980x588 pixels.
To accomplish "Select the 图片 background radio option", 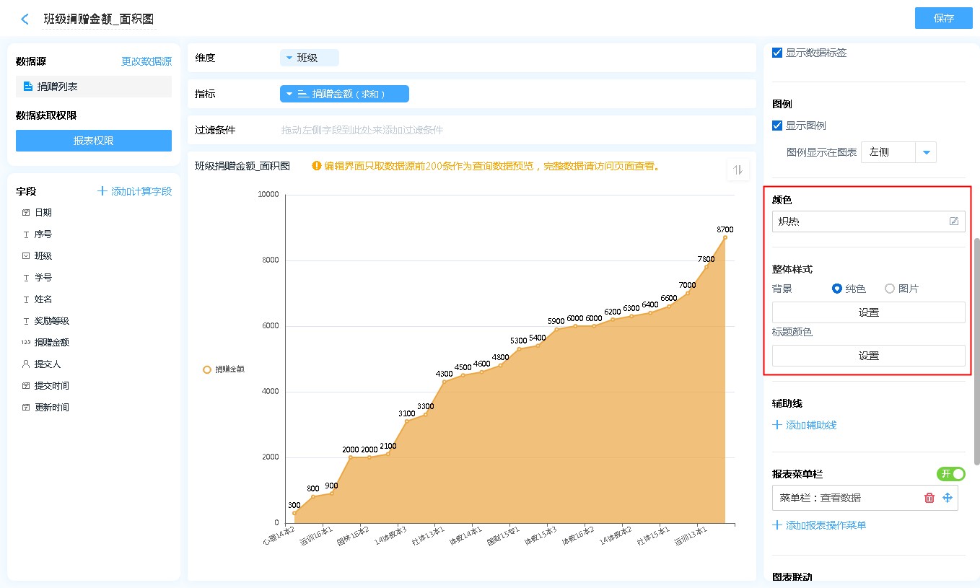I will (890, 289).
